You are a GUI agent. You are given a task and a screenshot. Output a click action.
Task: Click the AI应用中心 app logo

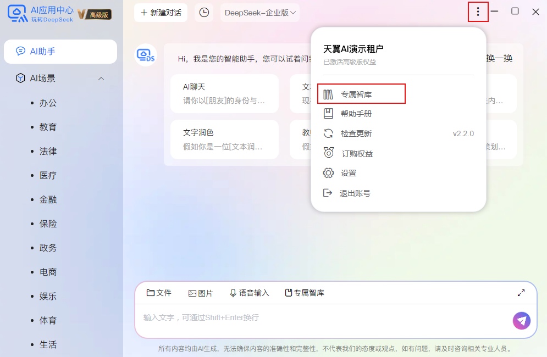coord(18,14)
